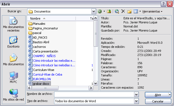This screenshot has height=106, width=174.
Task: Select the Pagina_rinconastur folder
Action: [43, 28]
